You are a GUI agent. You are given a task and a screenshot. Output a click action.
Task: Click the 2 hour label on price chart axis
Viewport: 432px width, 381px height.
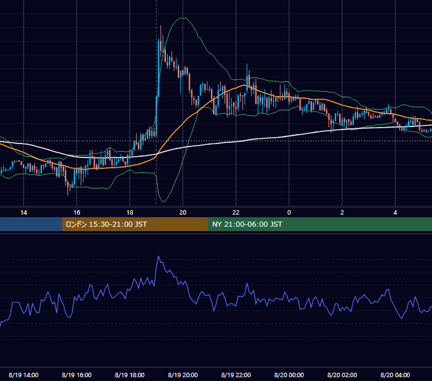pos(342,213)
